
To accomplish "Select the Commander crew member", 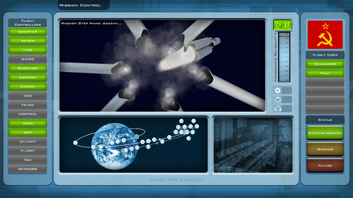I will [x=325, y=64].
